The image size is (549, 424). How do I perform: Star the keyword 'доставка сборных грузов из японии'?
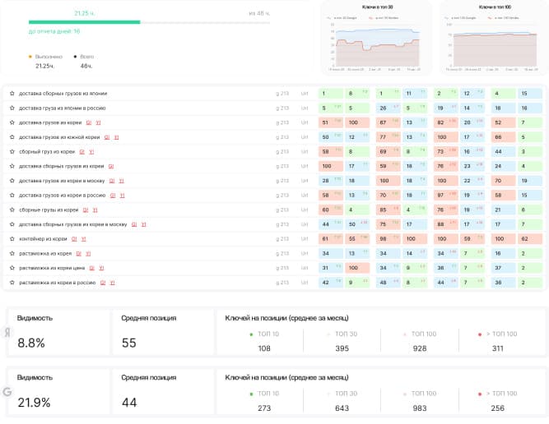[x=12, y=94]
